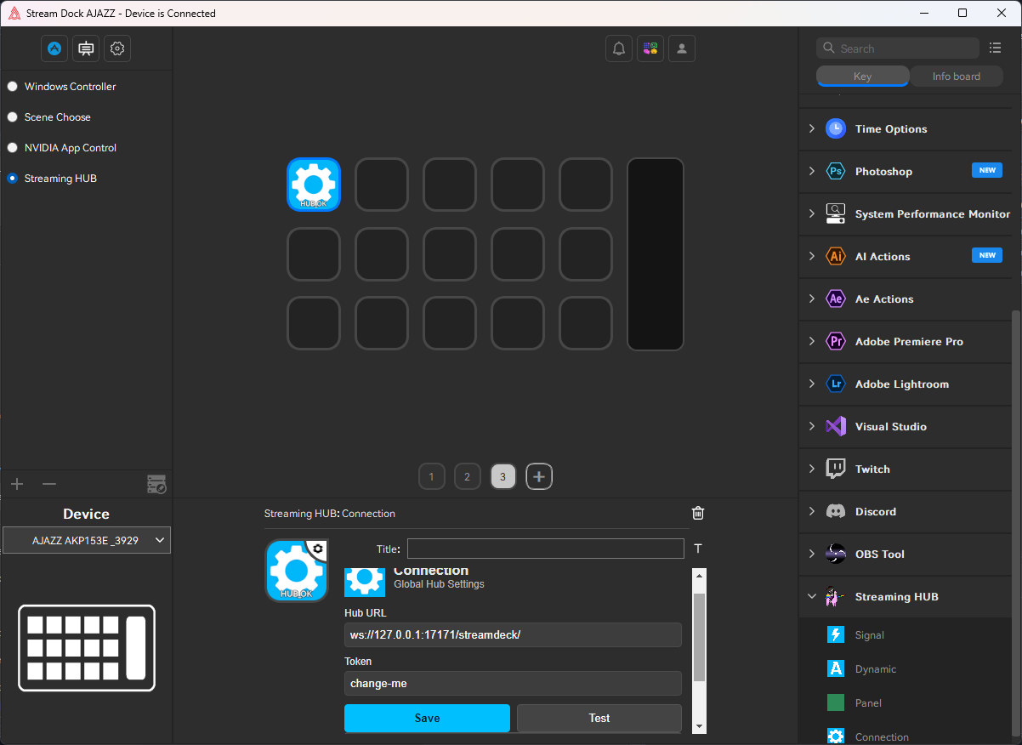Click the Photoshop Ps icon
The height and width of the screenshot is (745, 1022).
point(836,171)
